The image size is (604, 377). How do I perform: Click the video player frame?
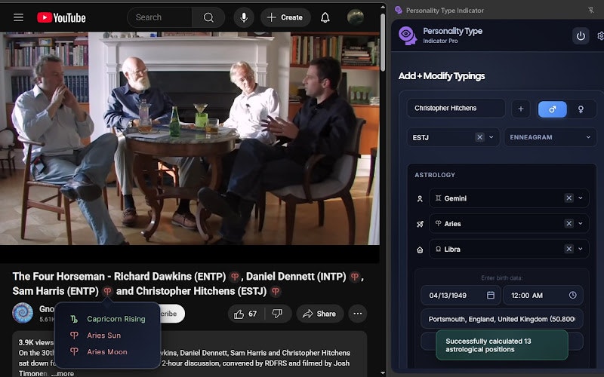click(x=190, y=139)
